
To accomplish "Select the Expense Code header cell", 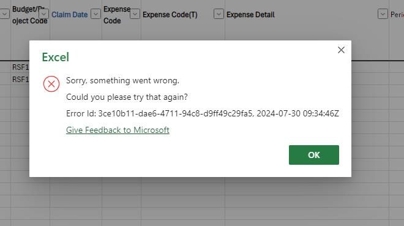I will coord(117,15).
